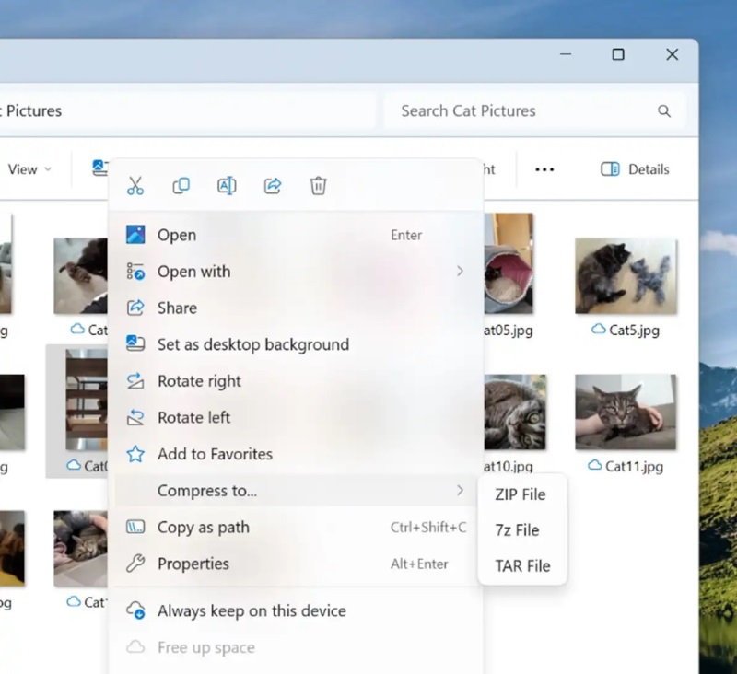Click the Copy icon in context menu
The height and width of the screenshot is (674, 737).
click(x=181, y=186)
